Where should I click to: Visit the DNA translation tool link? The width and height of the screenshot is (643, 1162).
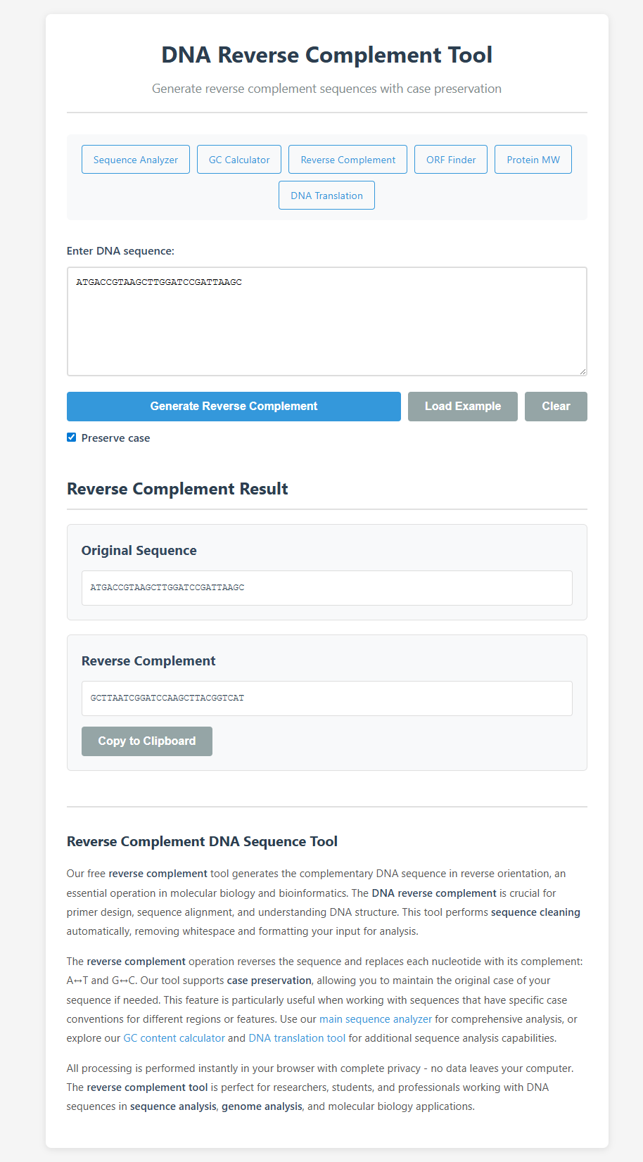pyautogui.click(x=297, y=1038)
